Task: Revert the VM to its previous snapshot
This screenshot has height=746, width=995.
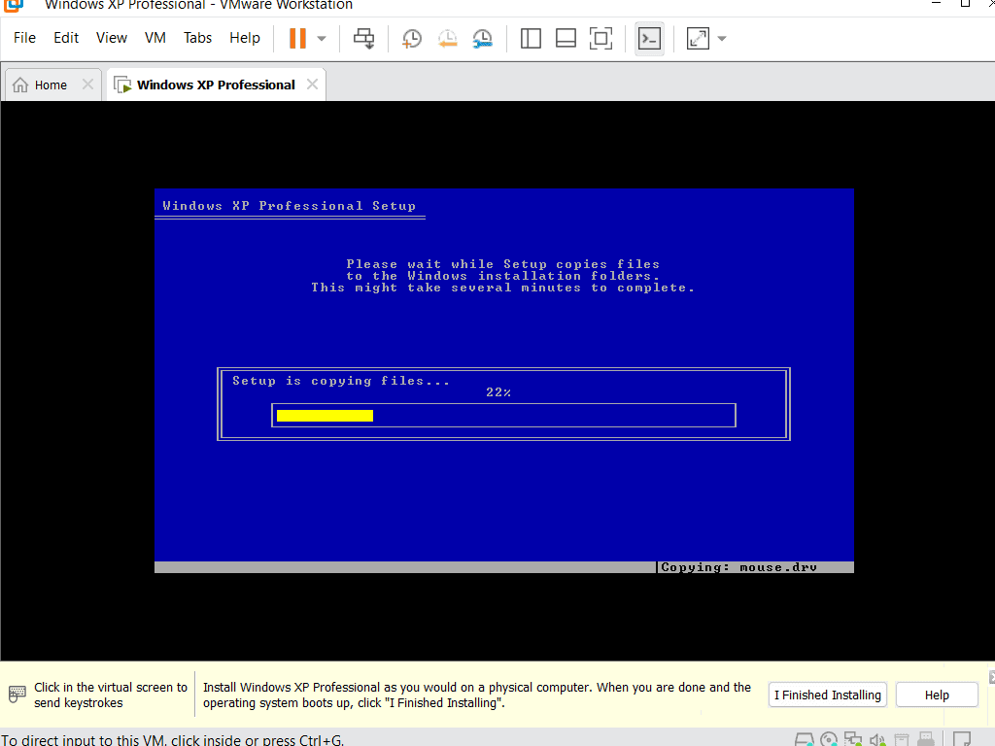Action: tap(447, 38)
